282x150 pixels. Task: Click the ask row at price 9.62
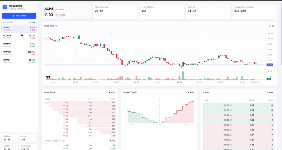pos(80,106)
